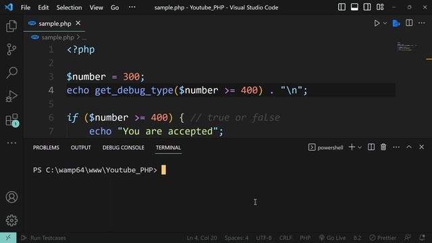The image size is (432, 243).
Task: Change indentation via Spaces: 4
Action: [x=236, y=238]
